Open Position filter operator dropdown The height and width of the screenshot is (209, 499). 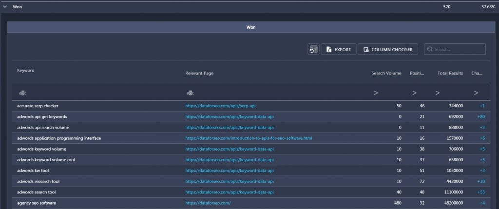414,93
